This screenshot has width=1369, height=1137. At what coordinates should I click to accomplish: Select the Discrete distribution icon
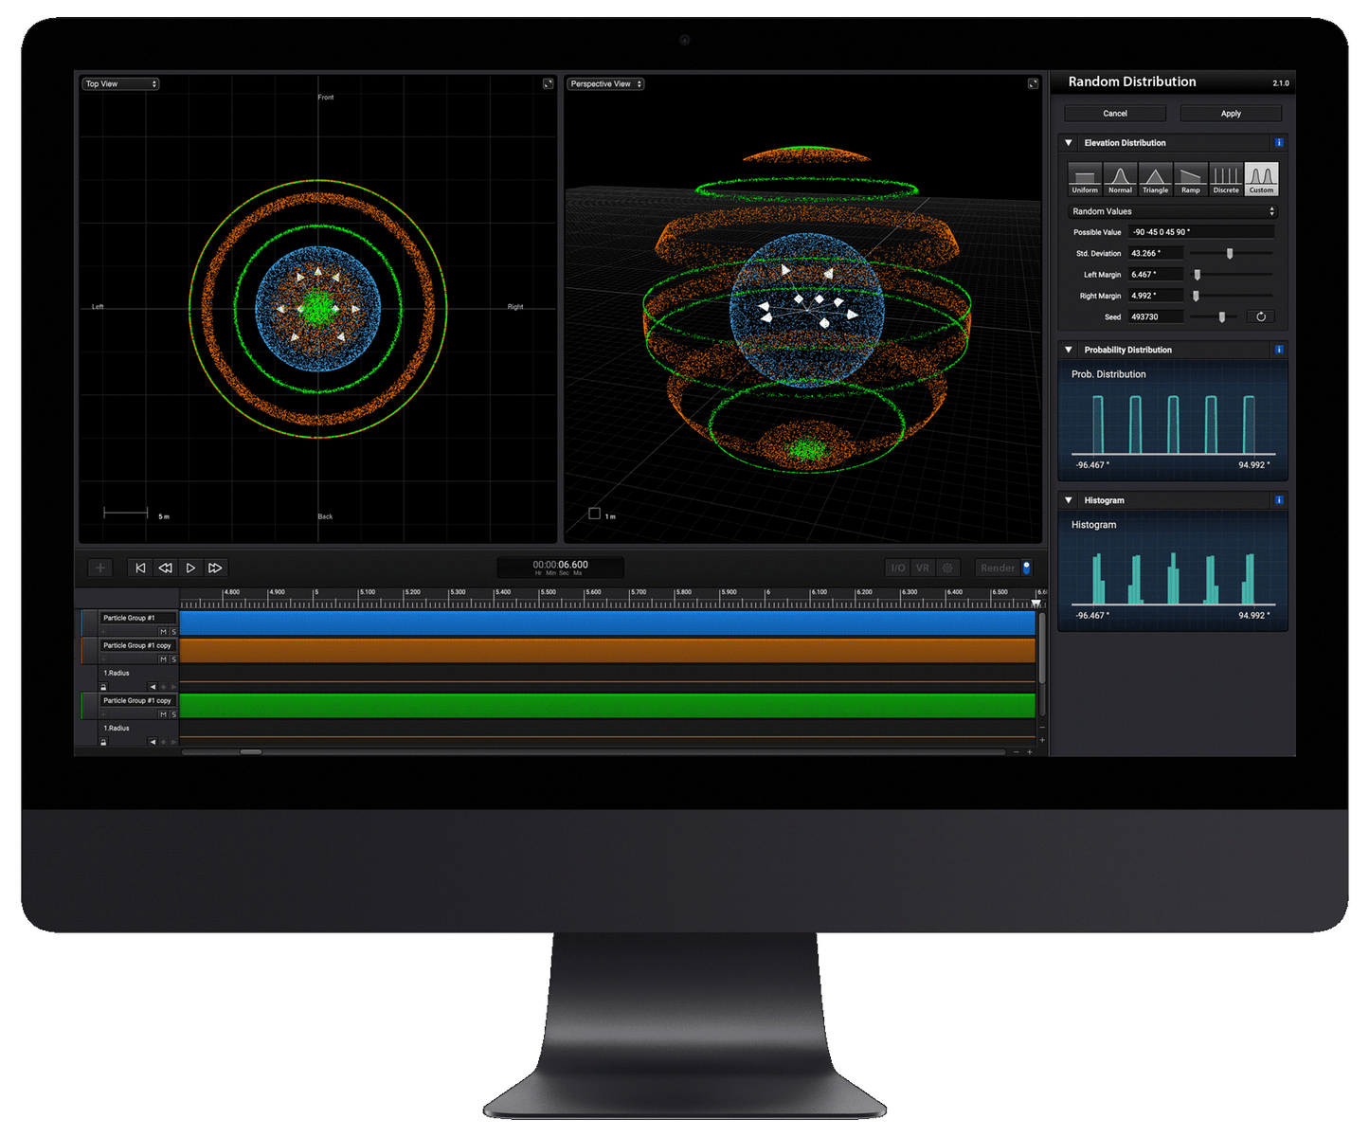pyautogui.click(x=1226, y=178)
